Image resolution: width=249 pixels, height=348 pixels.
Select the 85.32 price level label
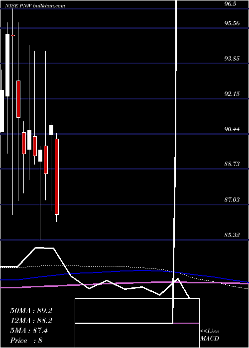(232, 235)
